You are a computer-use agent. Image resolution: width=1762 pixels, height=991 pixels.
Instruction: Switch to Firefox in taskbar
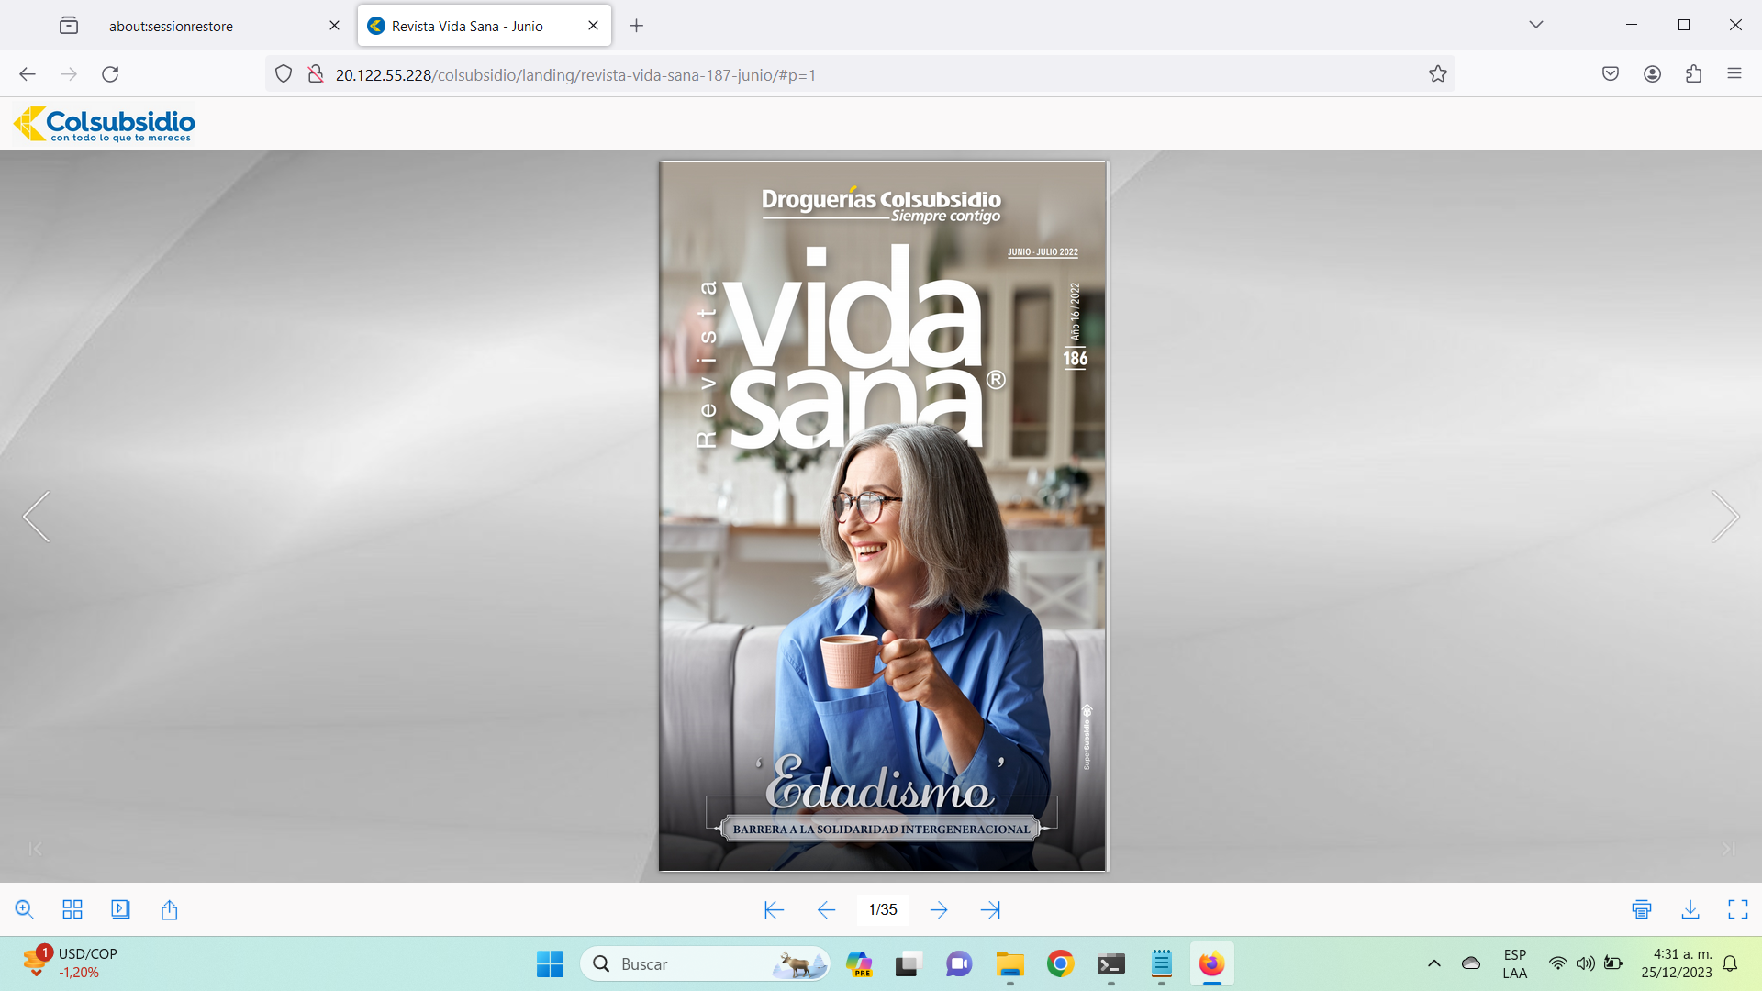[1211, 964]
